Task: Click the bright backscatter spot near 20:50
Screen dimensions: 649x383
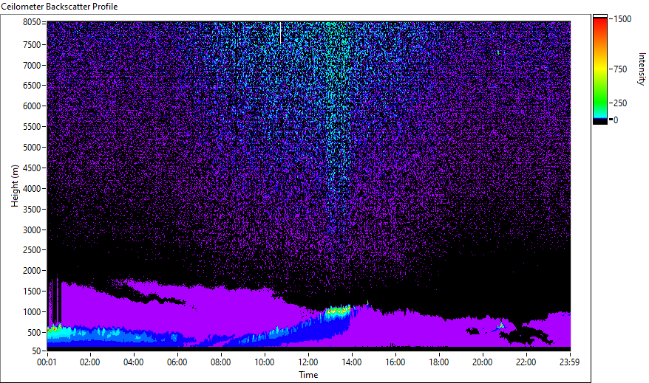Action: coord(501,326)
